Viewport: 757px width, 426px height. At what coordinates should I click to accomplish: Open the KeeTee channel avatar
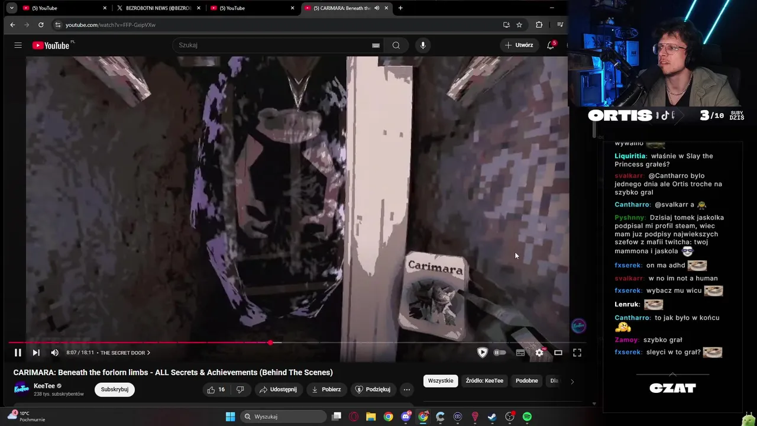click(x=22, y=389)
